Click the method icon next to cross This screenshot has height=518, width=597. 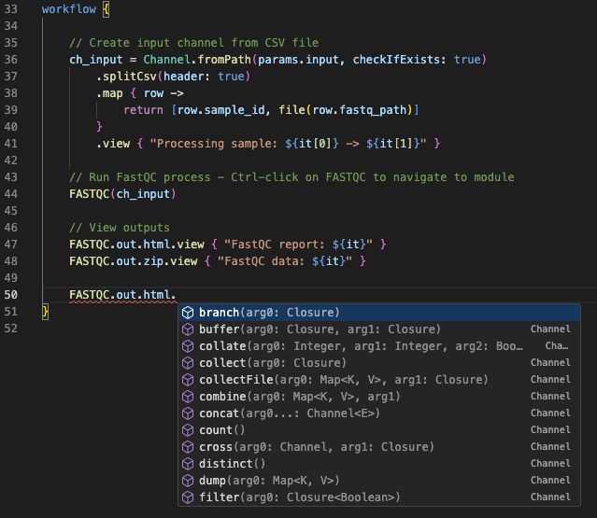[188, 447]
